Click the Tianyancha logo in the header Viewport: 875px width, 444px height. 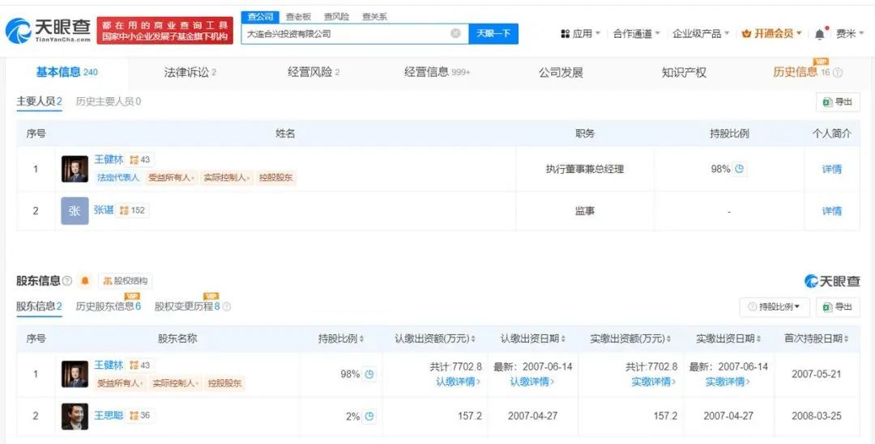(48, 32)
